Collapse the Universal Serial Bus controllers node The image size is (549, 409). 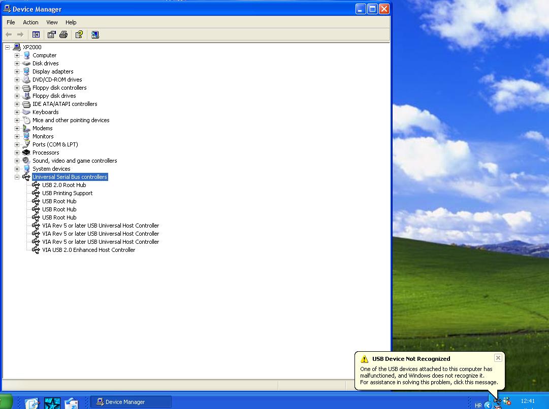(x=17, y=177)
